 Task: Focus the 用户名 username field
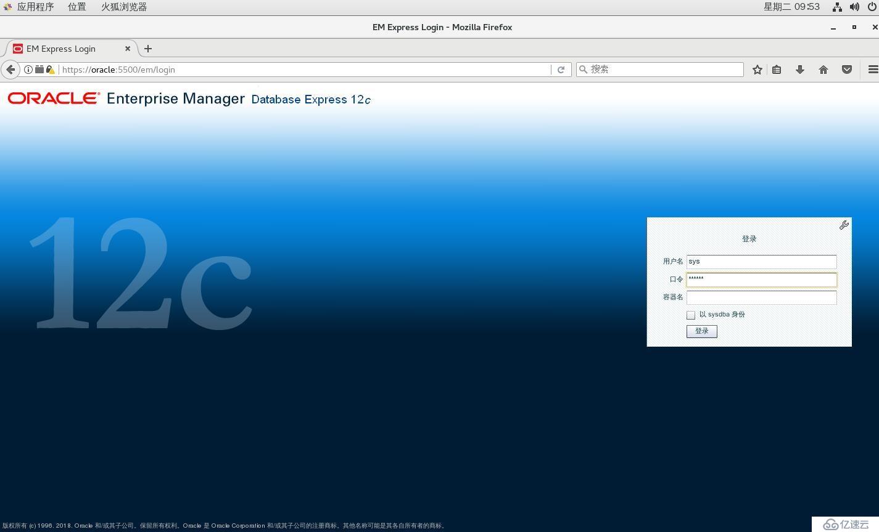[x=762, y=262]
